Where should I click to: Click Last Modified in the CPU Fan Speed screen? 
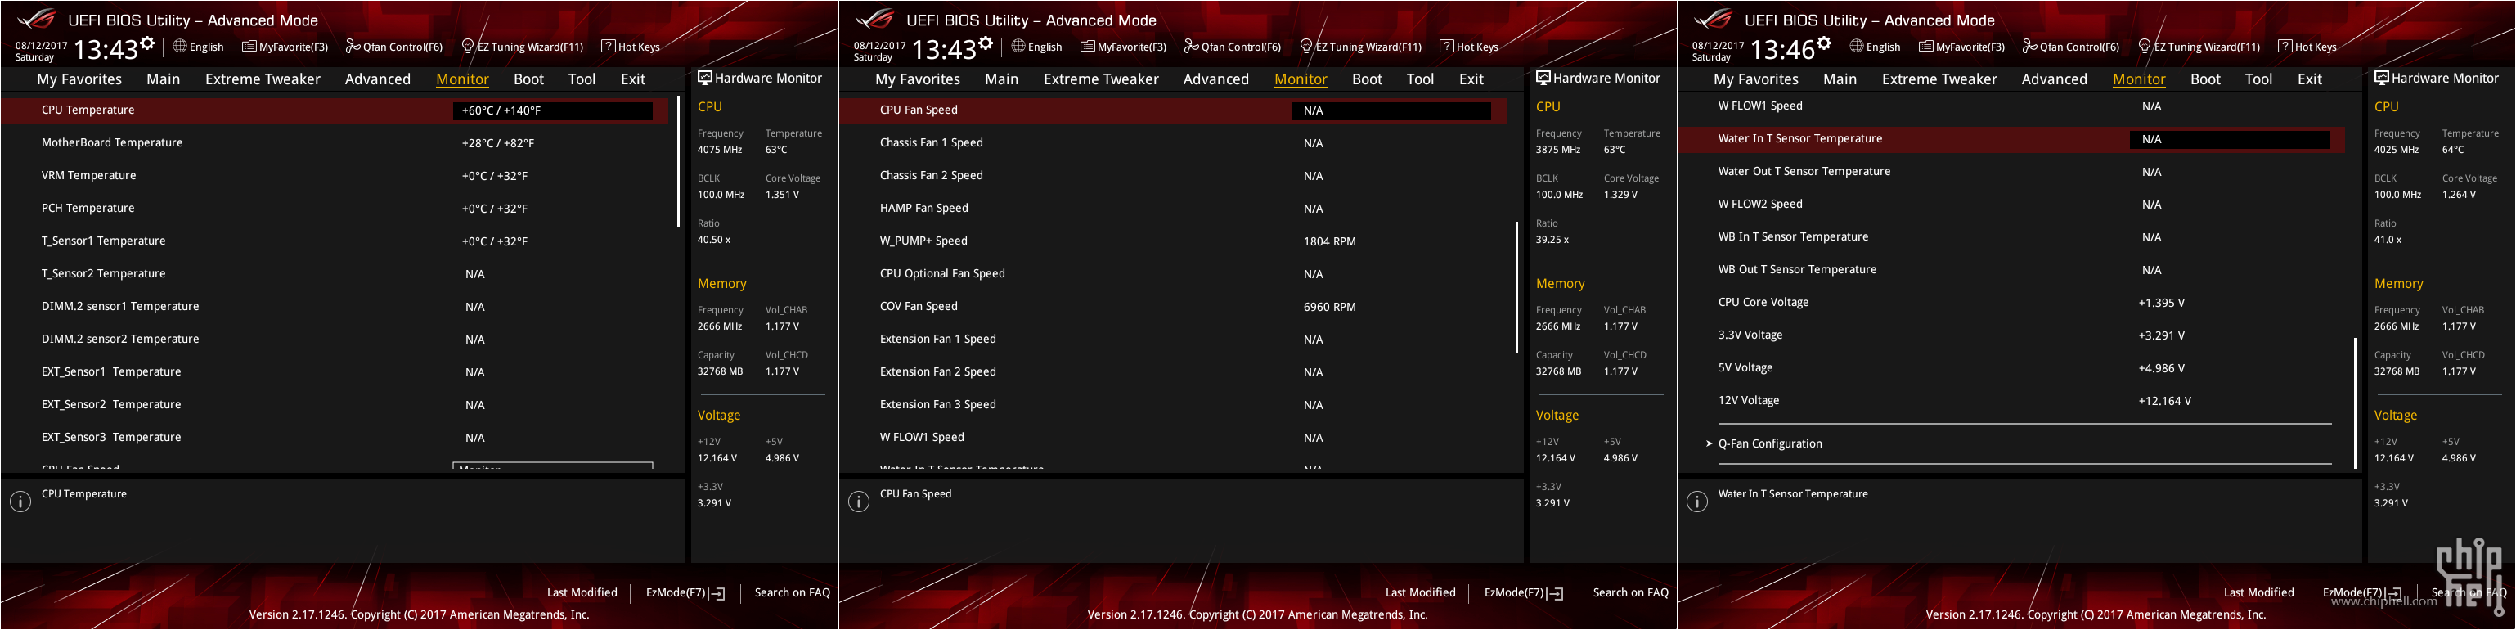point(1420,593)
